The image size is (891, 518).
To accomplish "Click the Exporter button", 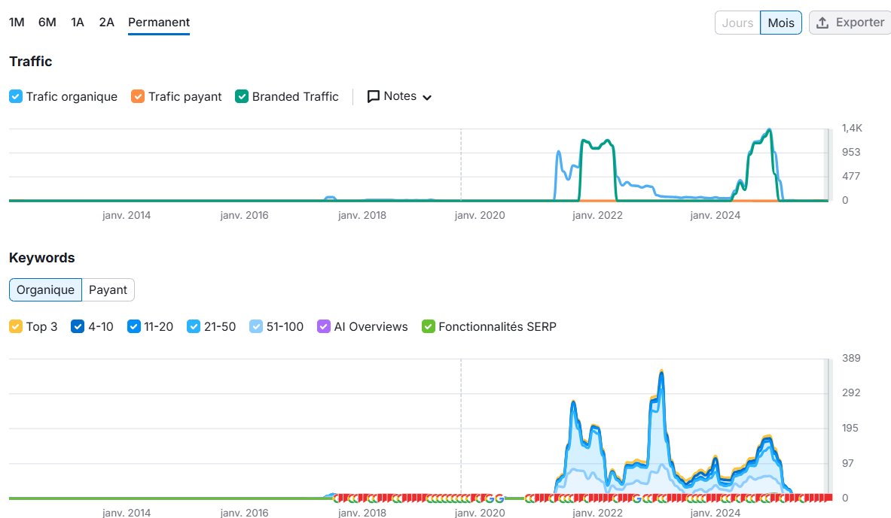I will coord(850,23).
